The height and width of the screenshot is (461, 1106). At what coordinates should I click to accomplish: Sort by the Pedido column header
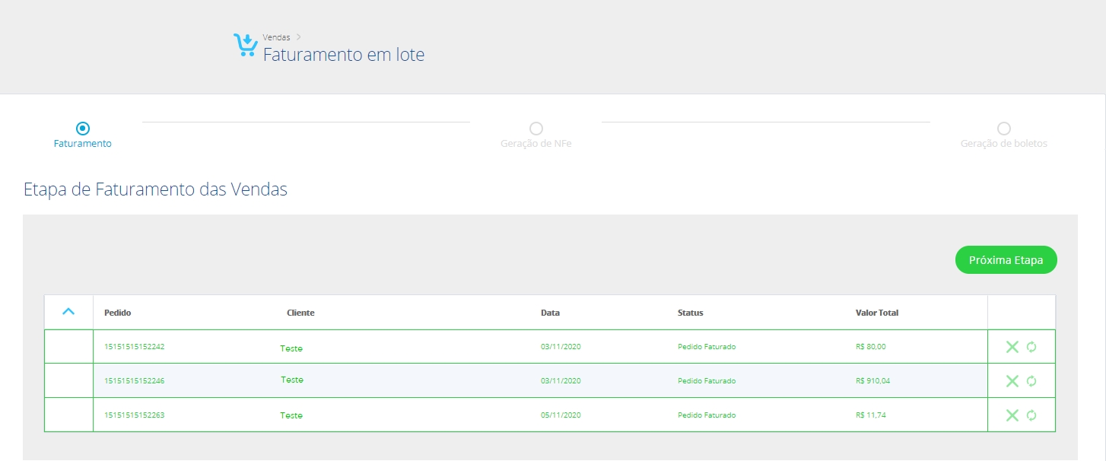pos(118,313)
